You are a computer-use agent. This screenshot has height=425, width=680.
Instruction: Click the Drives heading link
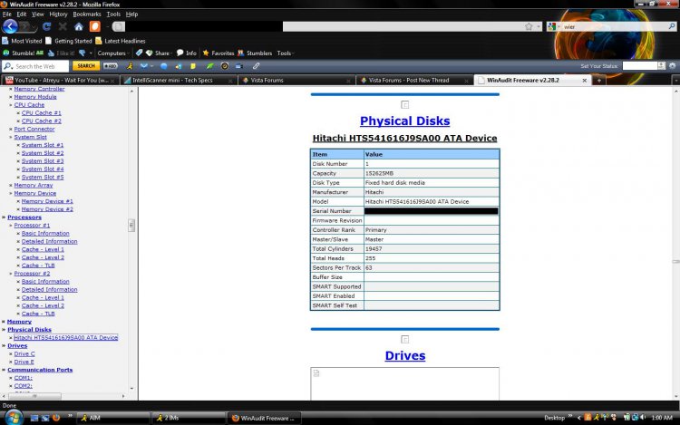pyautogui.click(x=405, y=356)
